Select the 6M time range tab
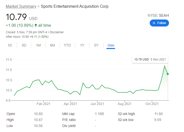The height and width of the screenshot is (132, 184). tap(53, 45)
